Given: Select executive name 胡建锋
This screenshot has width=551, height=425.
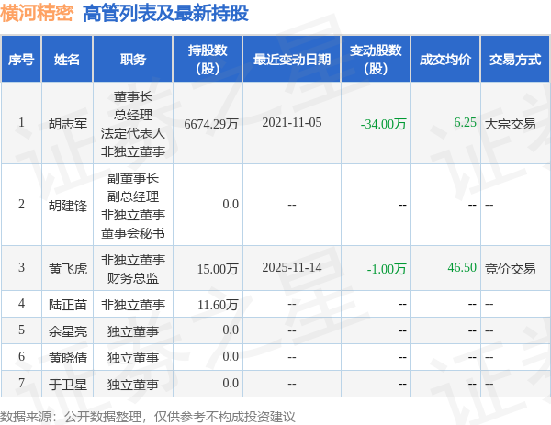Looking at the screenshot, I should pyautogui.click(x=68, y=206).
